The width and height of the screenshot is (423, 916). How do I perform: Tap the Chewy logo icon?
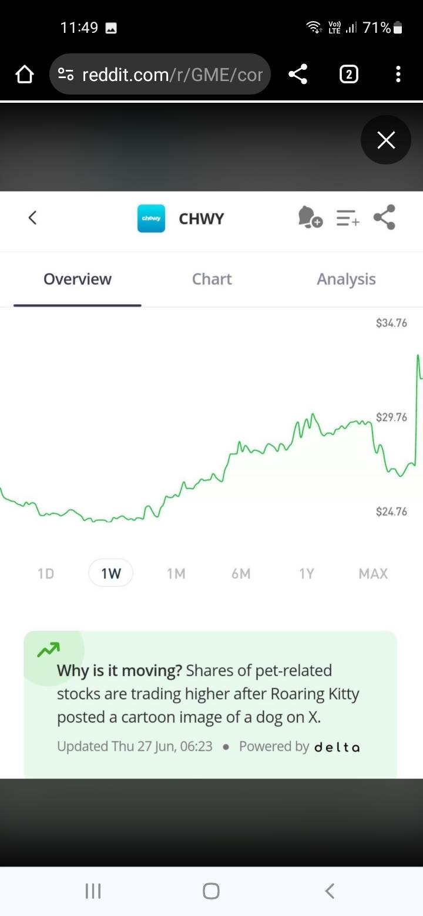coord(151,218)
